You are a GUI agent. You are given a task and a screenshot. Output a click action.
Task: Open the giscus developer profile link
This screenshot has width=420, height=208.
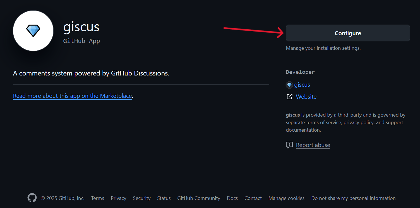point(302,85)
